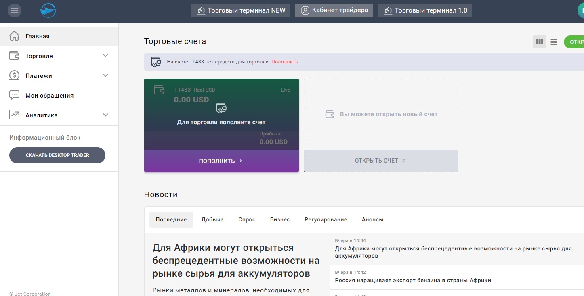Click the Новости heading
The width and height of the screenshot is (584, 296).
161,194
